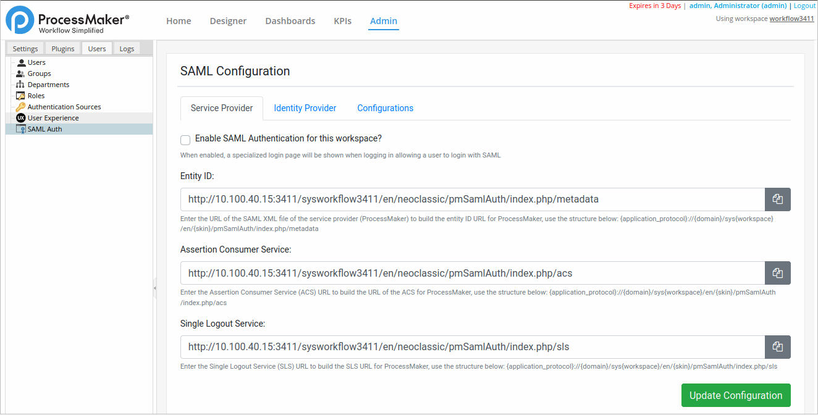Switch to the Plugins tab
818x415 pixels.
pyautogui.click(x=63, y=49)
